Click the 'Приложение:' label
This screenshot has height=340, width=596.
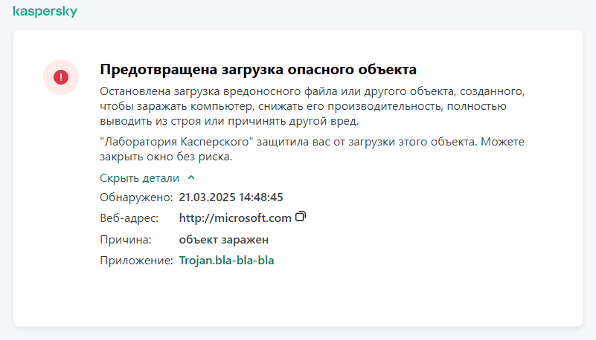click(x=137, y=261)
